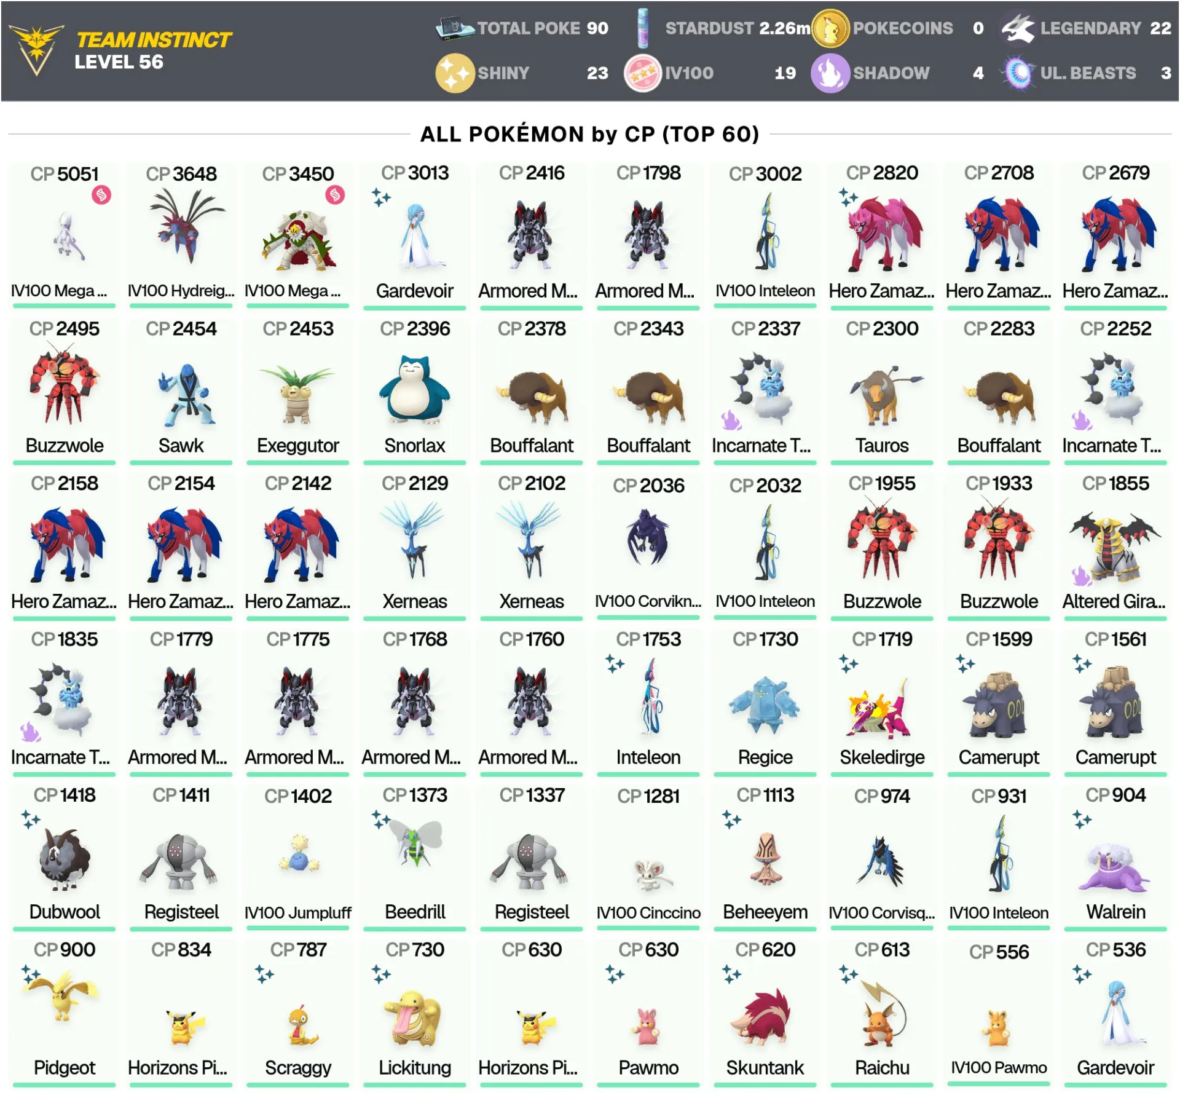Open the Buzzwole CP 2495 card
This screenshot has height=1098, width=1180.
(x=65, y=391)
